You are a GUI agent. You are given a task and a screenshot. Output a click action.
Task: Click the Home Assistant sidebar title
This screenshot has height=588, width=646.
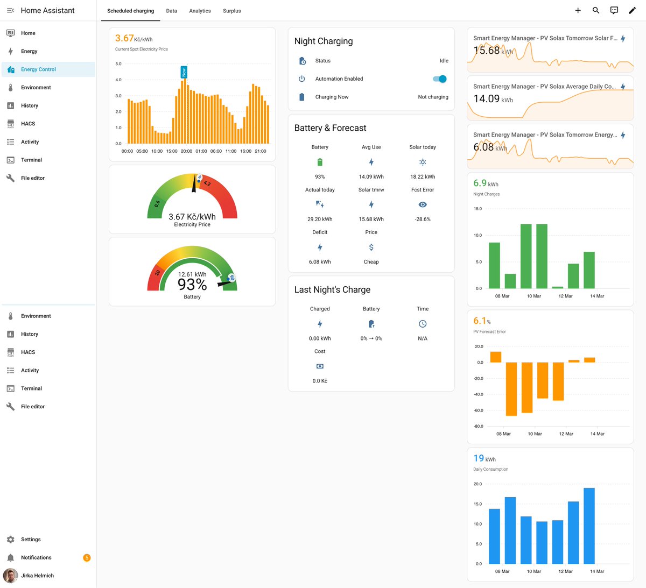(47, 10)
